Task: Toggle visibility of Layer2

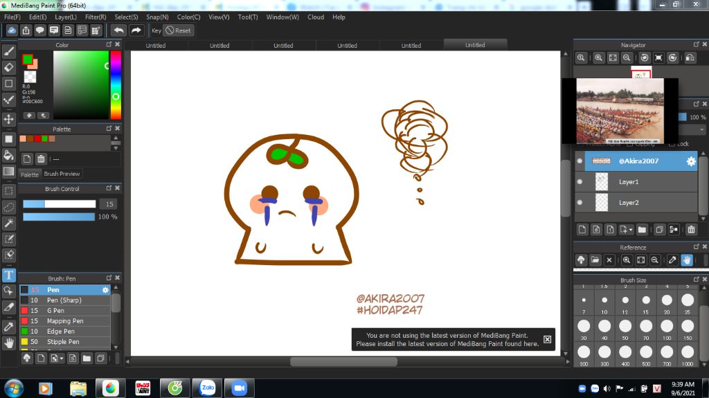Action: [x=580, y=203]
